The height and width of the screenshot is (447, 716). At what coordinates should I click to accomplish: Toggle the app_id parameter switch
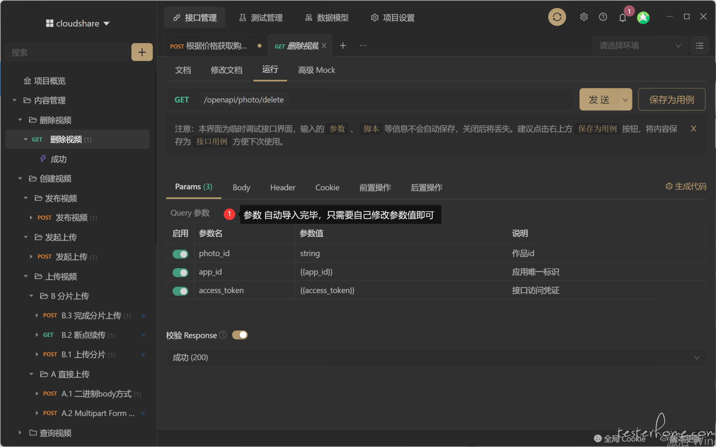pos(180,272)
